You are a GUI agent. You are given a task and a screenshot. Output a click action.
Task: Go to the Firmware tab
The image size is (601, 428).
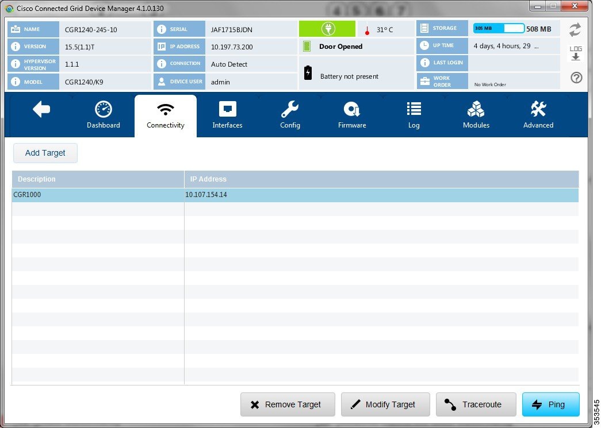tap(352, 115)
